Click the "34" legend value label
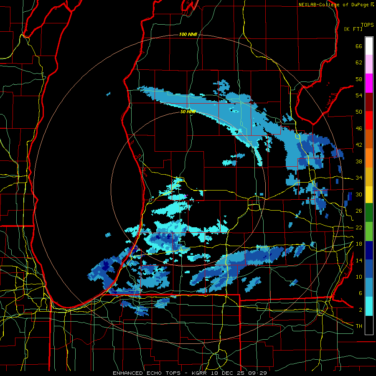 pos(359,178)
